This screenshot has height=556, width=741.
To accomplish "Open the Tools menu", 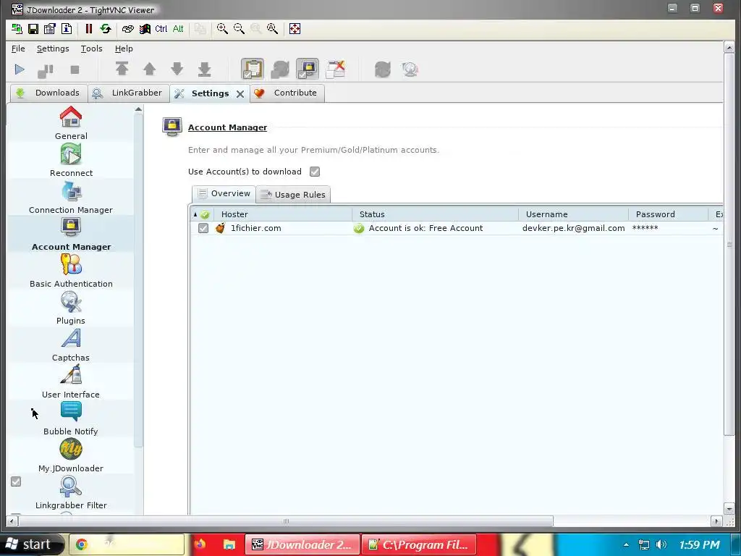I will point(92,49).
